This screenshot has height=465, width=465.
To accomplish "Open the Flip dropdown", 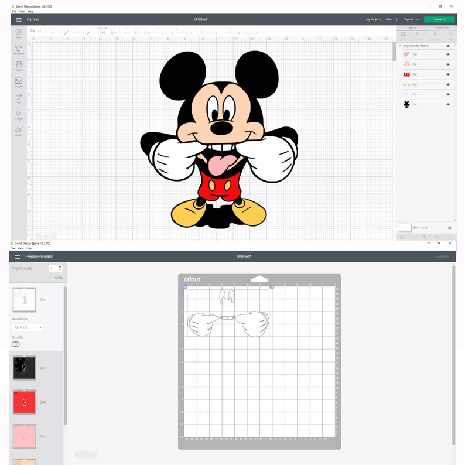I will [147, 33].
